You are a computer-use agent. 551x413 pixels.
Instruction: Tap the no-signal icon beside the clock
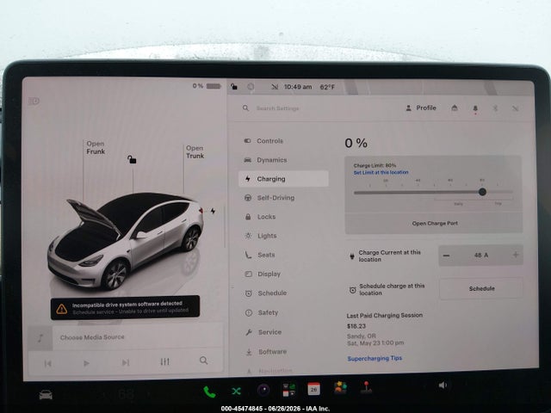[x=275, y=86]
